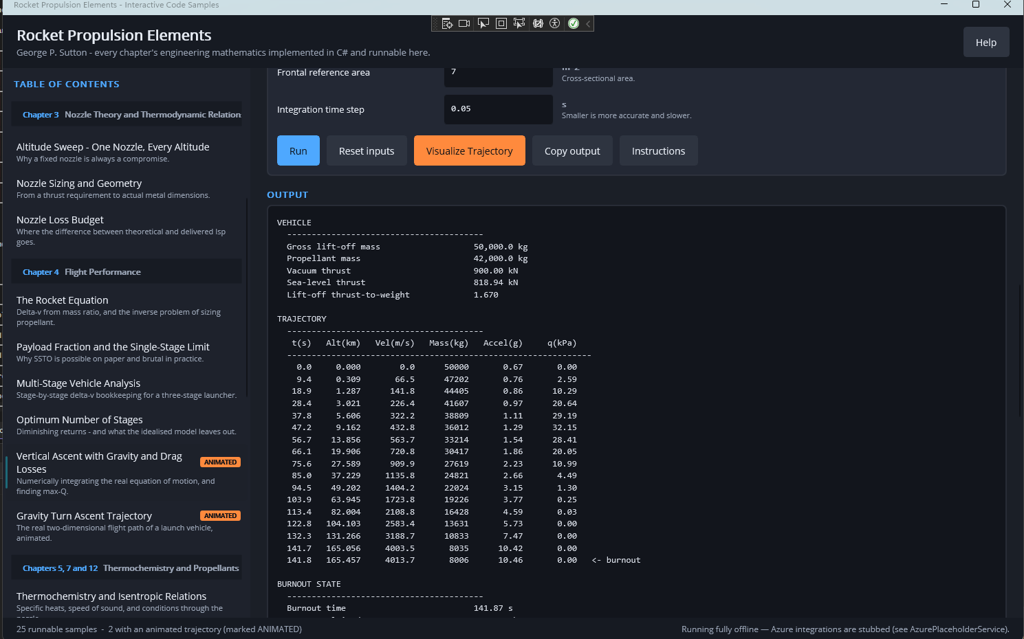
Task: Click the TRAJECTORY section label
Action: click(302, 319)
